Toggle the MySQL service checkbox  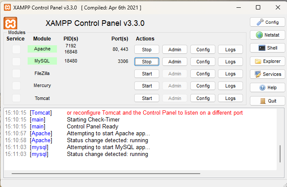(x=16, y=62)
